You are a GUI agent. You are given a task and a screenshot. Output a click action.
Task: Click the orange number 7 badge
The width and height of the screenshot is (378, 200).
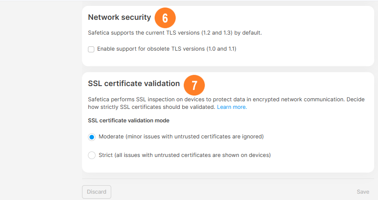pos(194,85)
